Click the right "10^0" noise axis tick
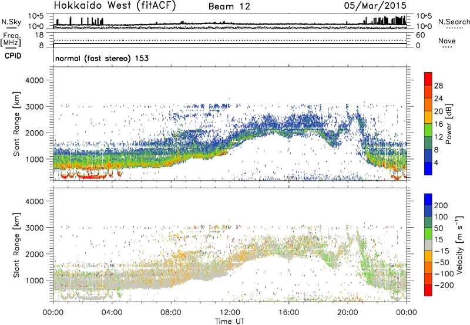Viewport: 470px width, 325px height. (424, 26)
